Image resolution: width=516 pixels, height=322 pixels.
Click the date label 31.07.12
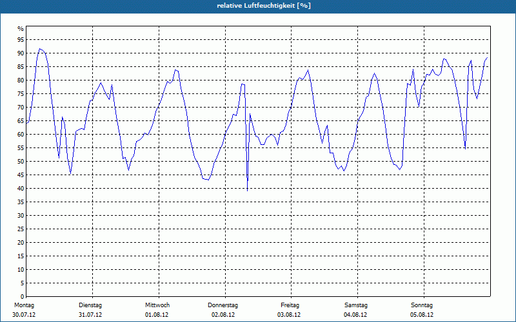click(x=90, y=315)
